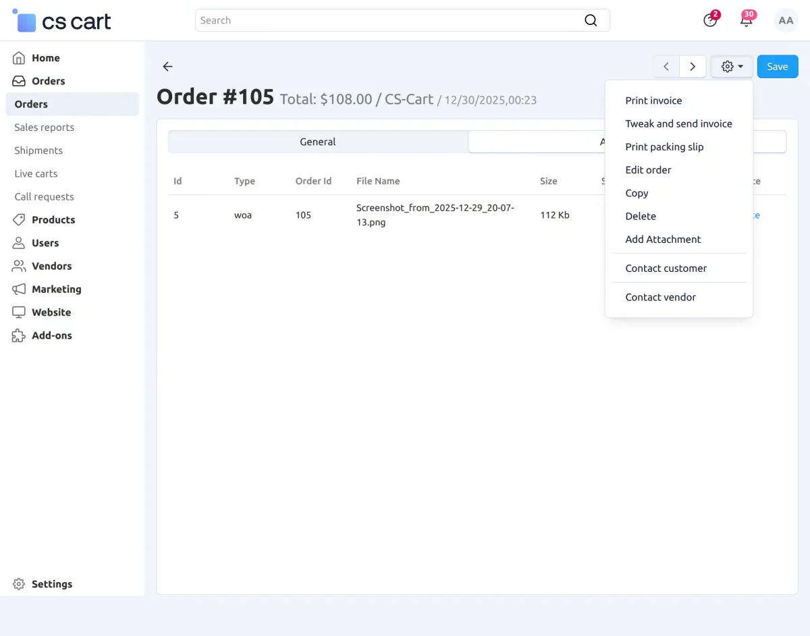Select Print invoice from the menu
This screenshot has width=810, height=636.
[x=653, y=100]
